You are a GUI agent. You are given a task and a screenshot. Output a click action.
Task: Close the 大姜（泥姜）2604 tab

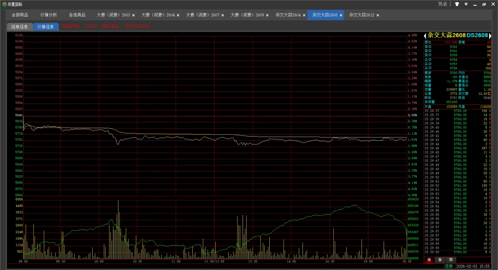(178, 15)
